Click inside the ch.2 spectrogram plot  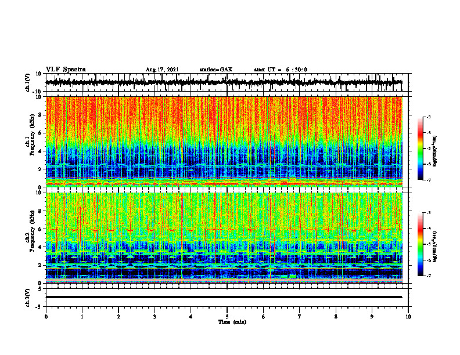click(224, 238)
